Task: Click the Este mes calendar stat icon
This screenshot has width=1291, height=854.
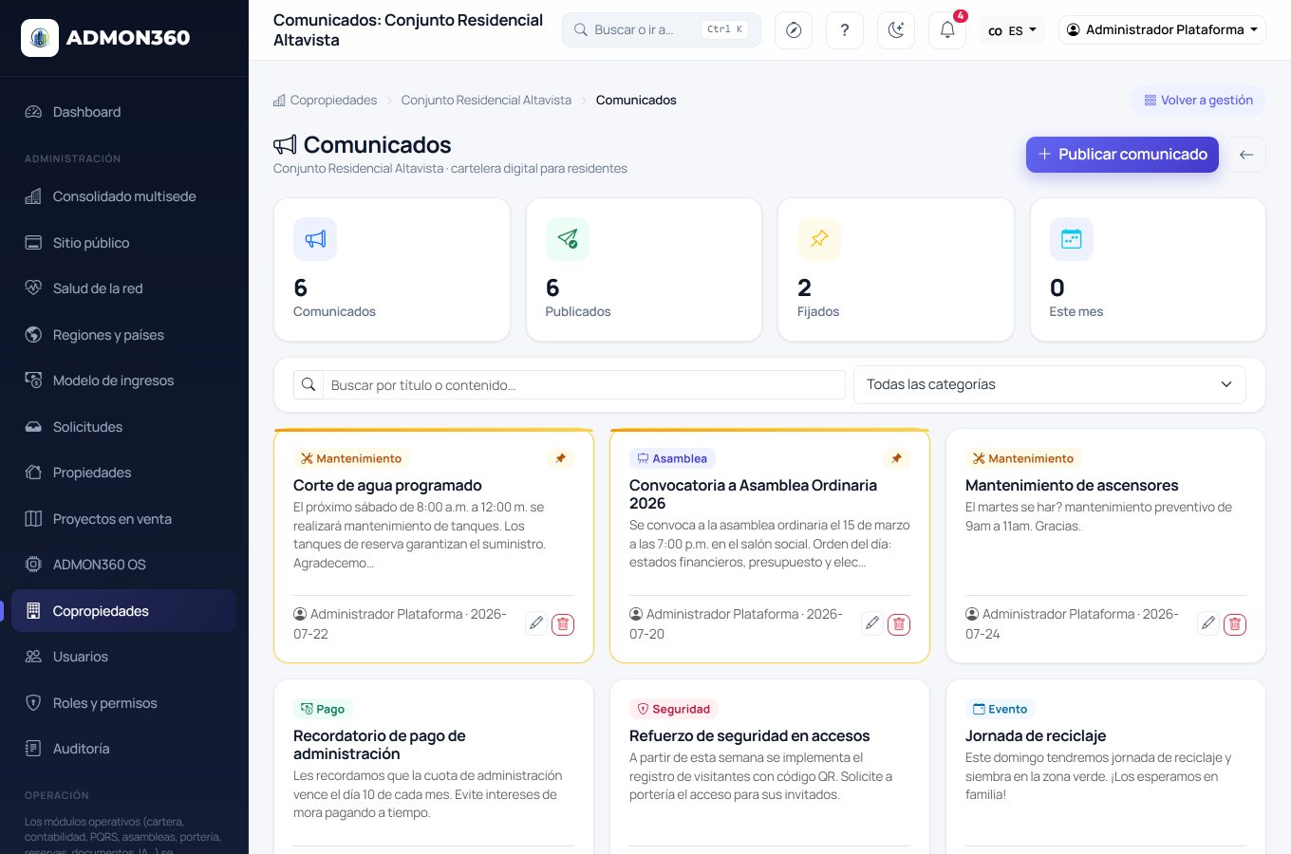Action: (1072, 239)
